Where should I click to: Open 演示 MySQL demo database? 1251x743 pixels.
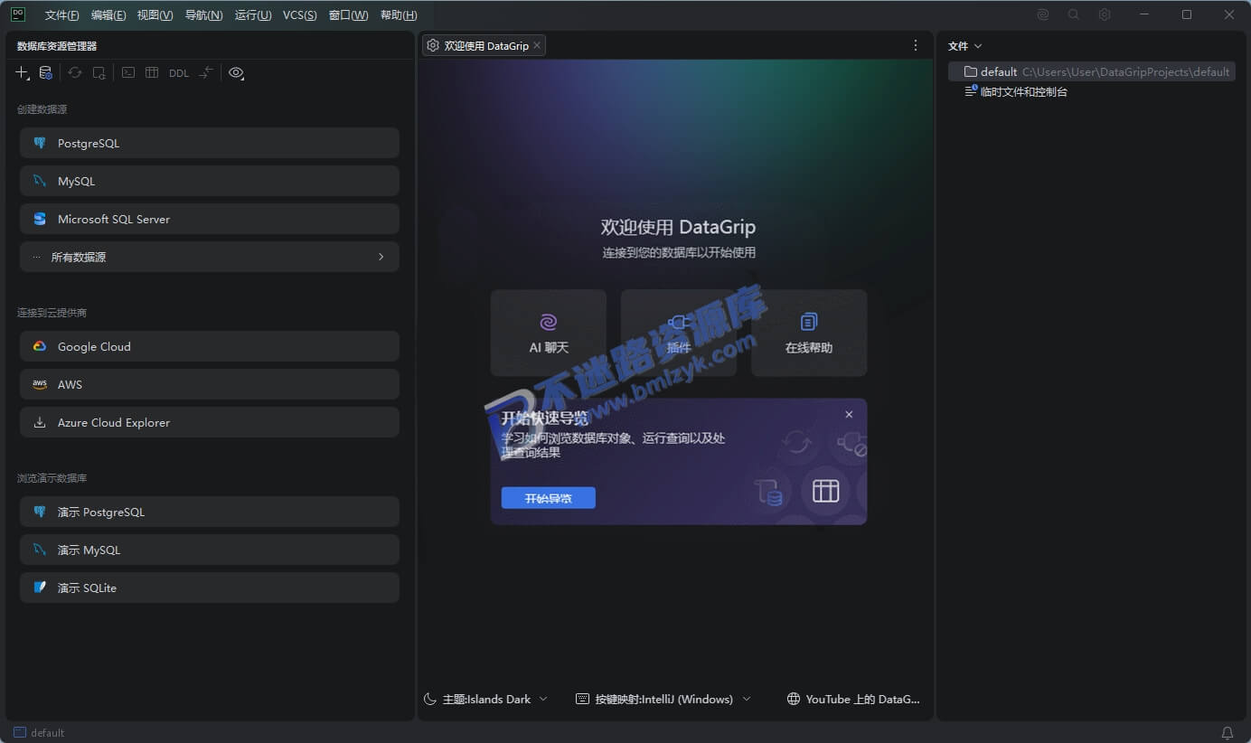click(210, 550)
